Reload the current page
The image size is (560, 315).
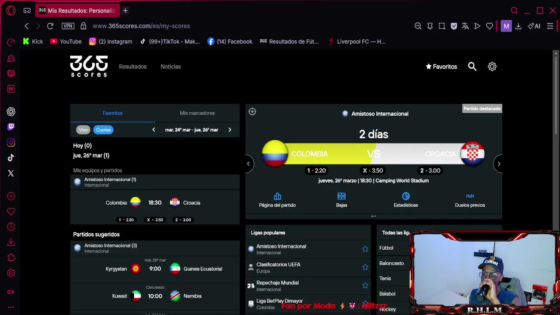point(50,26)
